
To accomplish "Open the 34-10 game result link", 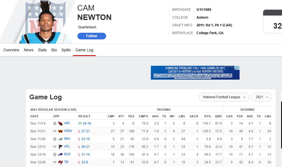I will [87, 123].
